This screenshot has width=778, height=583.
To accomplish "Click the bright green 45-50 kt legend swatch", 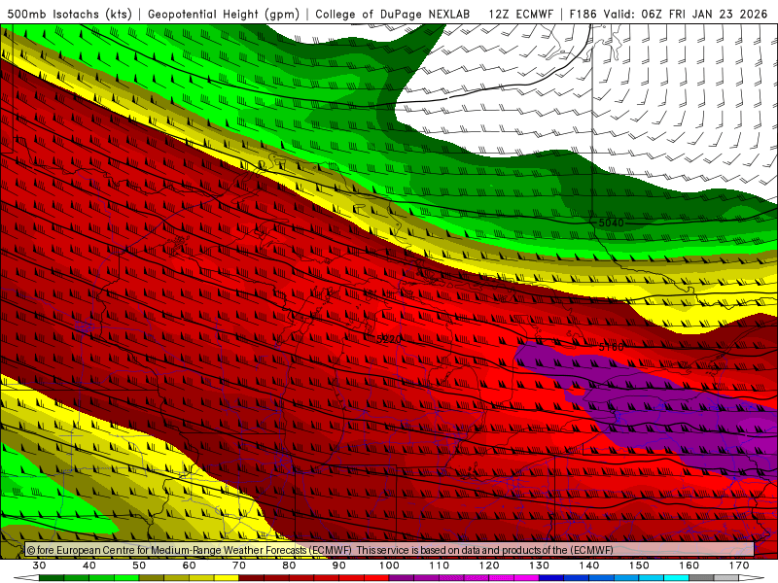I will (x=126, y=578).
